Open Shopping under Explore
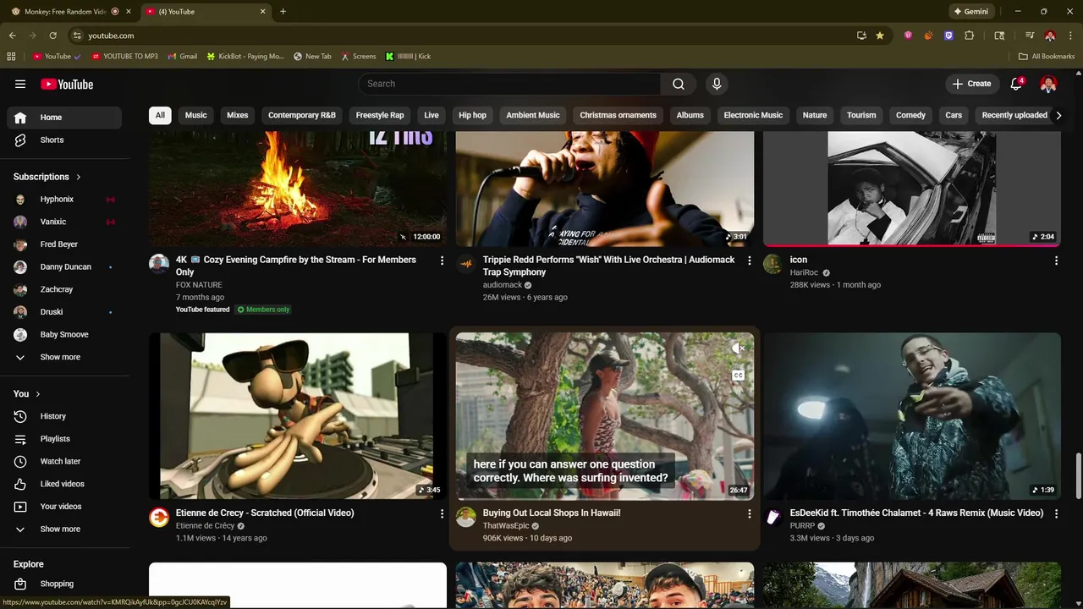The width and height of the screenshot is (1083, 609). 64,584
